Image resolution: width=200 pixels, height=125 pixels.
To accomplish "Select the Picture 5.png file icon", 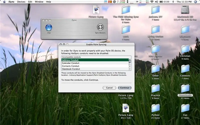I will [126, 108].
